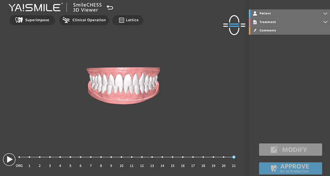330x176 pixels.
Task: Expand the Treatment panel chevron
Action: tap(325, 22)
